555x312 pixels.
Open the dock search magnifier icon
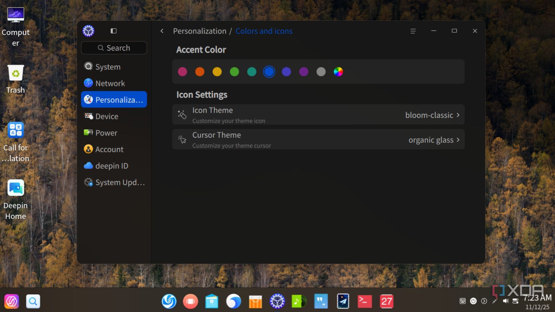pyautogui.click(x=33, y=301)
